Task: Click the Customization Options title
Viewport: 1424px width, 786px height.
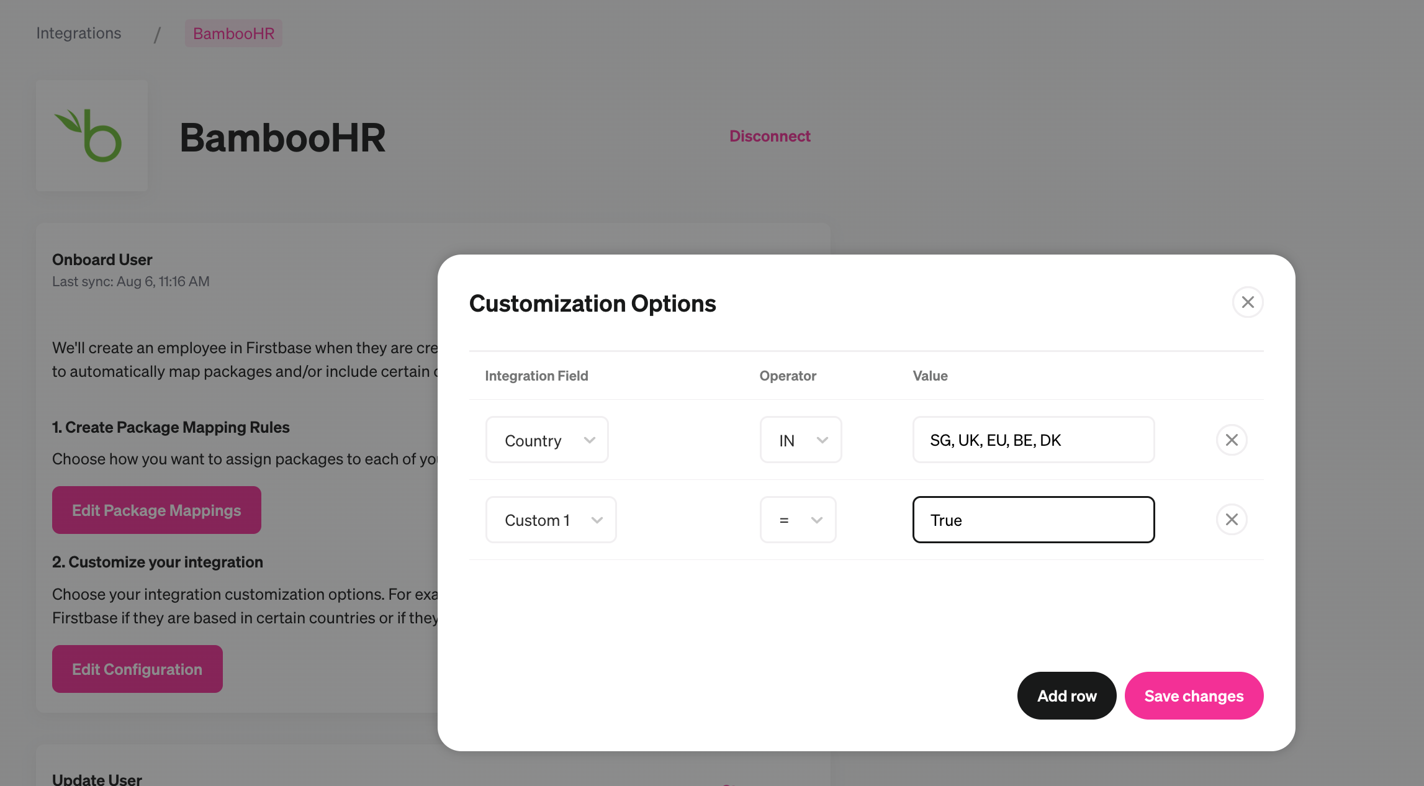Action: tap(593, 304)
